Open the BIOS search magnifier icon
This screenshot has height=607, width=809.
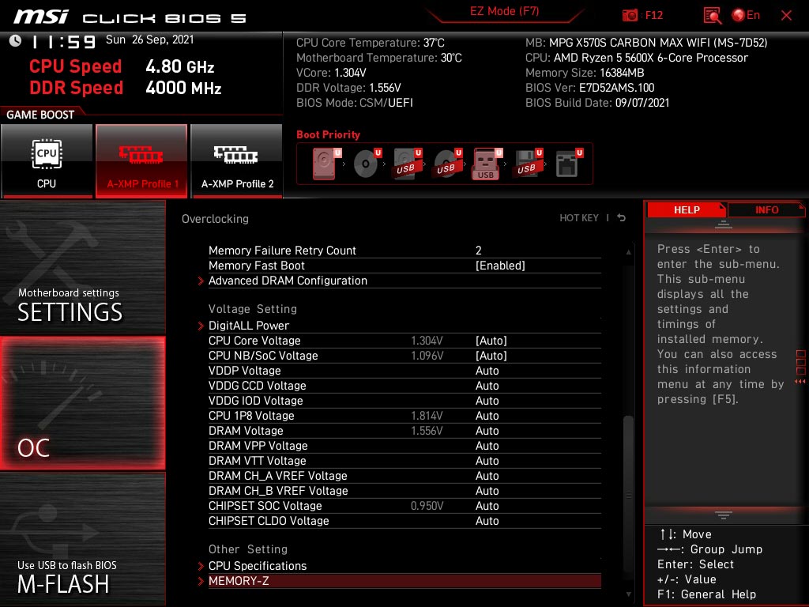click(712, 16)
